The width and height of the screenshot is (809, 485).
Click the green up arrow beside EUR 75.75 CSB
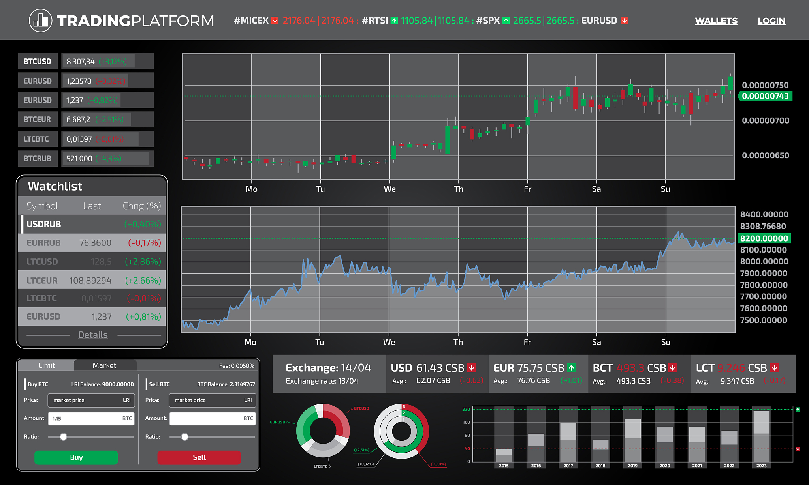(571, 368)
